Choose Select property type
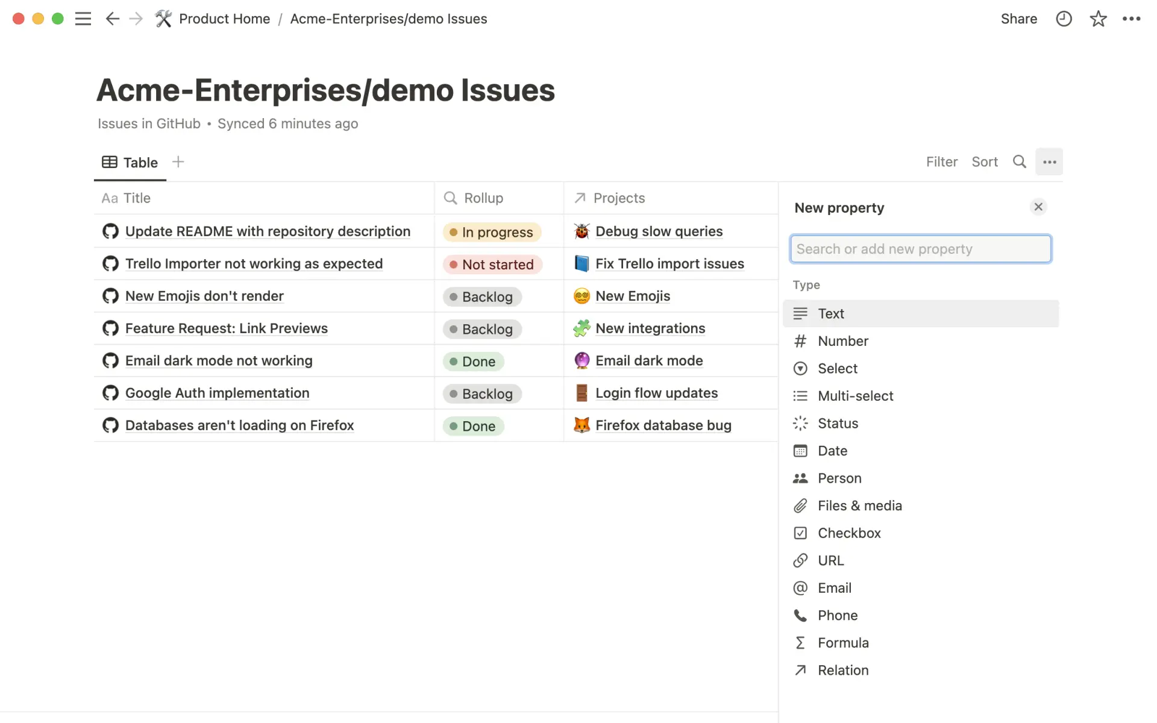 click(837, 368)
